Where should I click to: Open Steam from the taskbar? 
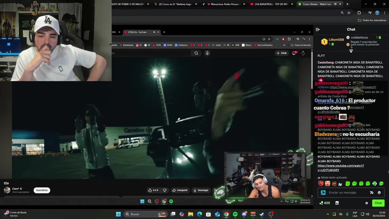(x=262, y=214)
